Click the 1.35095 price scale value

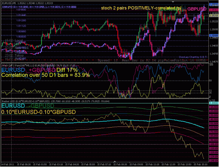point(214,30)
